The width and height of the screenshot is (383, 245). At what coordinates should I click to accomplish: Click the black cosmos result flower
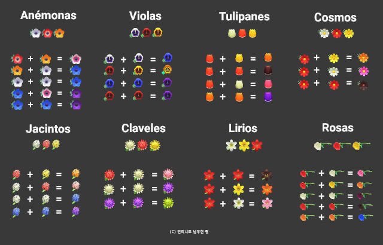coord(363,84)
